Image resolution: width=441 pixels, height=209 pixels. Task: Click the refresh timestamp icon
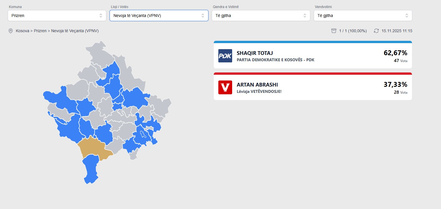[x=376, y=31]
